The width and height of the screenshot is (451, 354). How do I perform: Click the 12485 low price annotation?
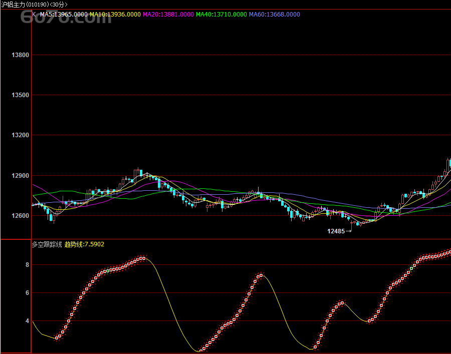pyautogui.click(x=336, y=231)
